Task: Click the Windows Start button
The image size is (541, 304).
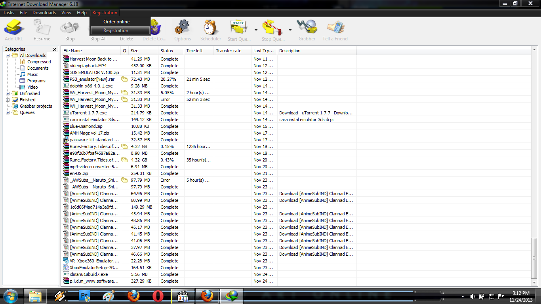Action: (10, 296)
